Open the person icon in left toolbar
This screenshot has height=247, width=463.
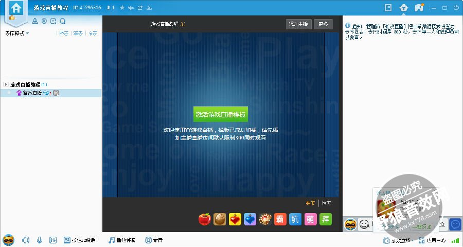pyautogui.click(x=35, y=21)
